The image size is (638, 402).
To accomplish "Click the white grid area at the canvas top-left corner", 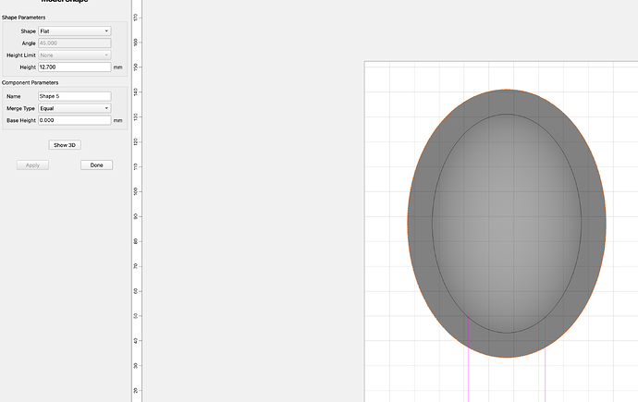I will [x=376, y=74].
